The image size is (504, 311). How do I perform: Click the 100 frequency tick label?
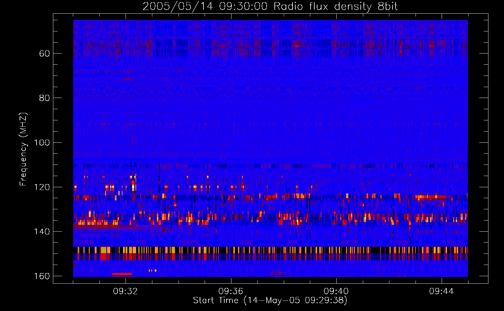click(42, 143)
